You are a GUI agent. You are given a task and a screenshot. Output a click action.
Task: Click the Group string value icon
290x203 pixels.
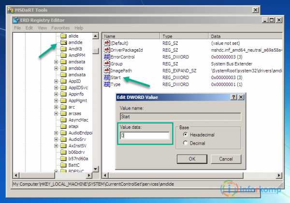107,64
